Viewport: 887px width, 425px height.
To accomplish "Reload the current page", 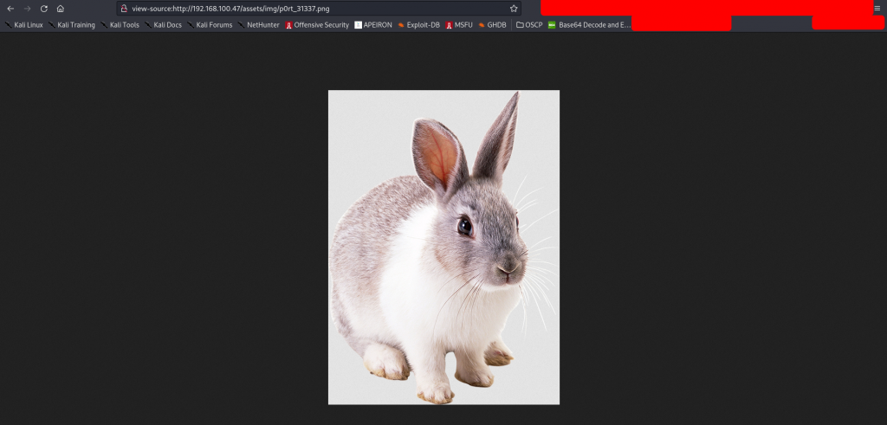I will point(43,9).
